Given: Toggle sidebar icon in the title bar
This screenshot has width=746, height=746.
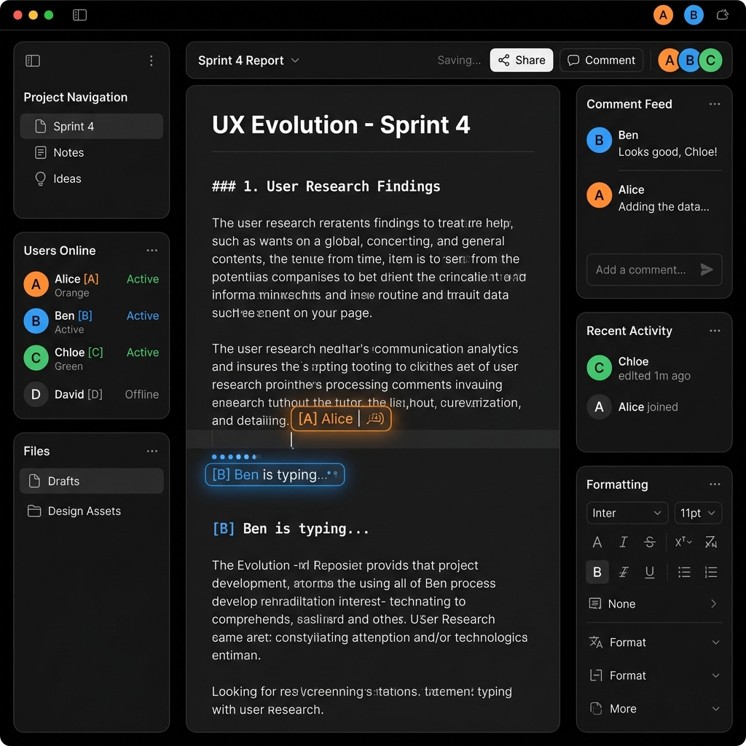Looking at the screenshot, I should coord(79,15).
